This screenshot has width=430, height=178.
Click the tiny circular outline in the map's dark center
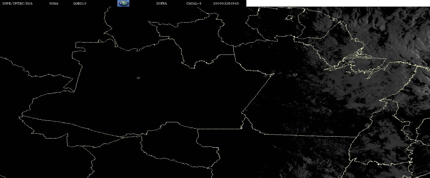click(138, 78)
